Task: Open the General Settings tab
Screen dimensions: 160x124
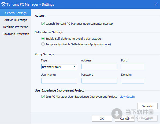Action: tap(15, 13)
